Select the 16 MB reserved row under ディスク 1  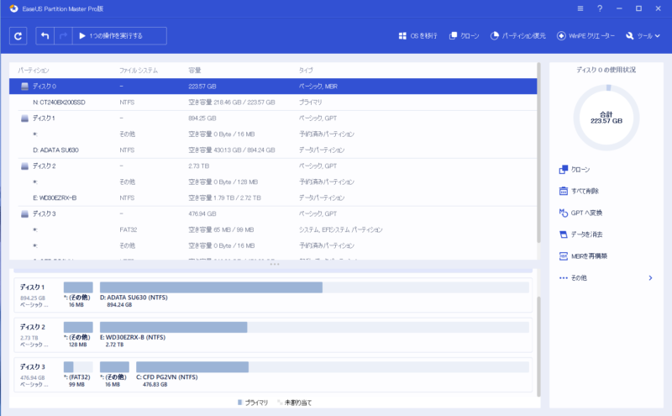273,134
